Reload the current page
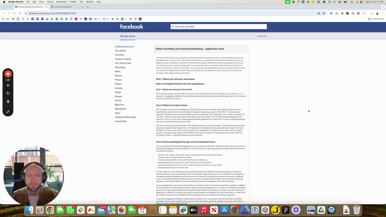386x217 pixels. click(x=14, y=13)
